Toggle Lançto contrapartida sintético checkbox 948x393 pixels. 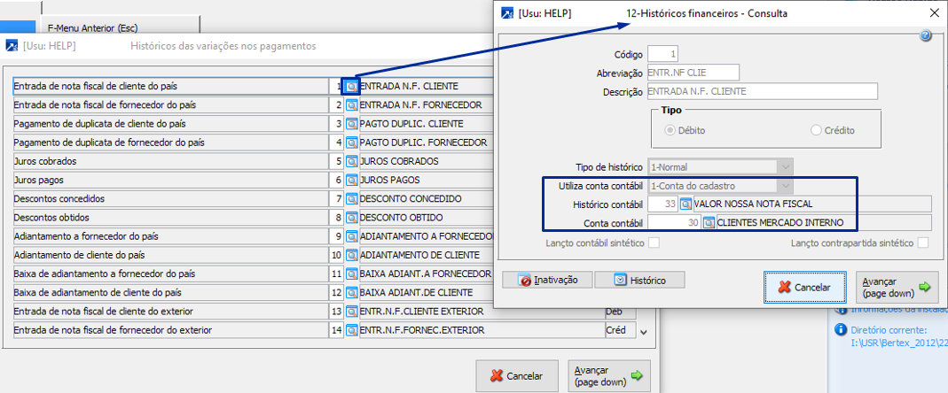922,243
